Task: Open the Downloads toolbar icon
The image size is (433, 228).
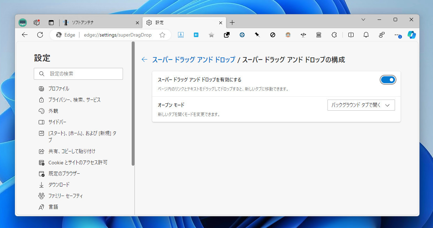Action: point(181,35)
